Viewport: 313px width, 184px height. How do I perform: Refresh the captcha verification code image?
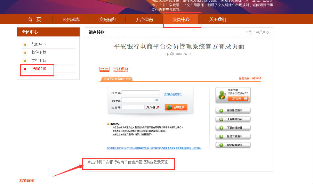153,108
